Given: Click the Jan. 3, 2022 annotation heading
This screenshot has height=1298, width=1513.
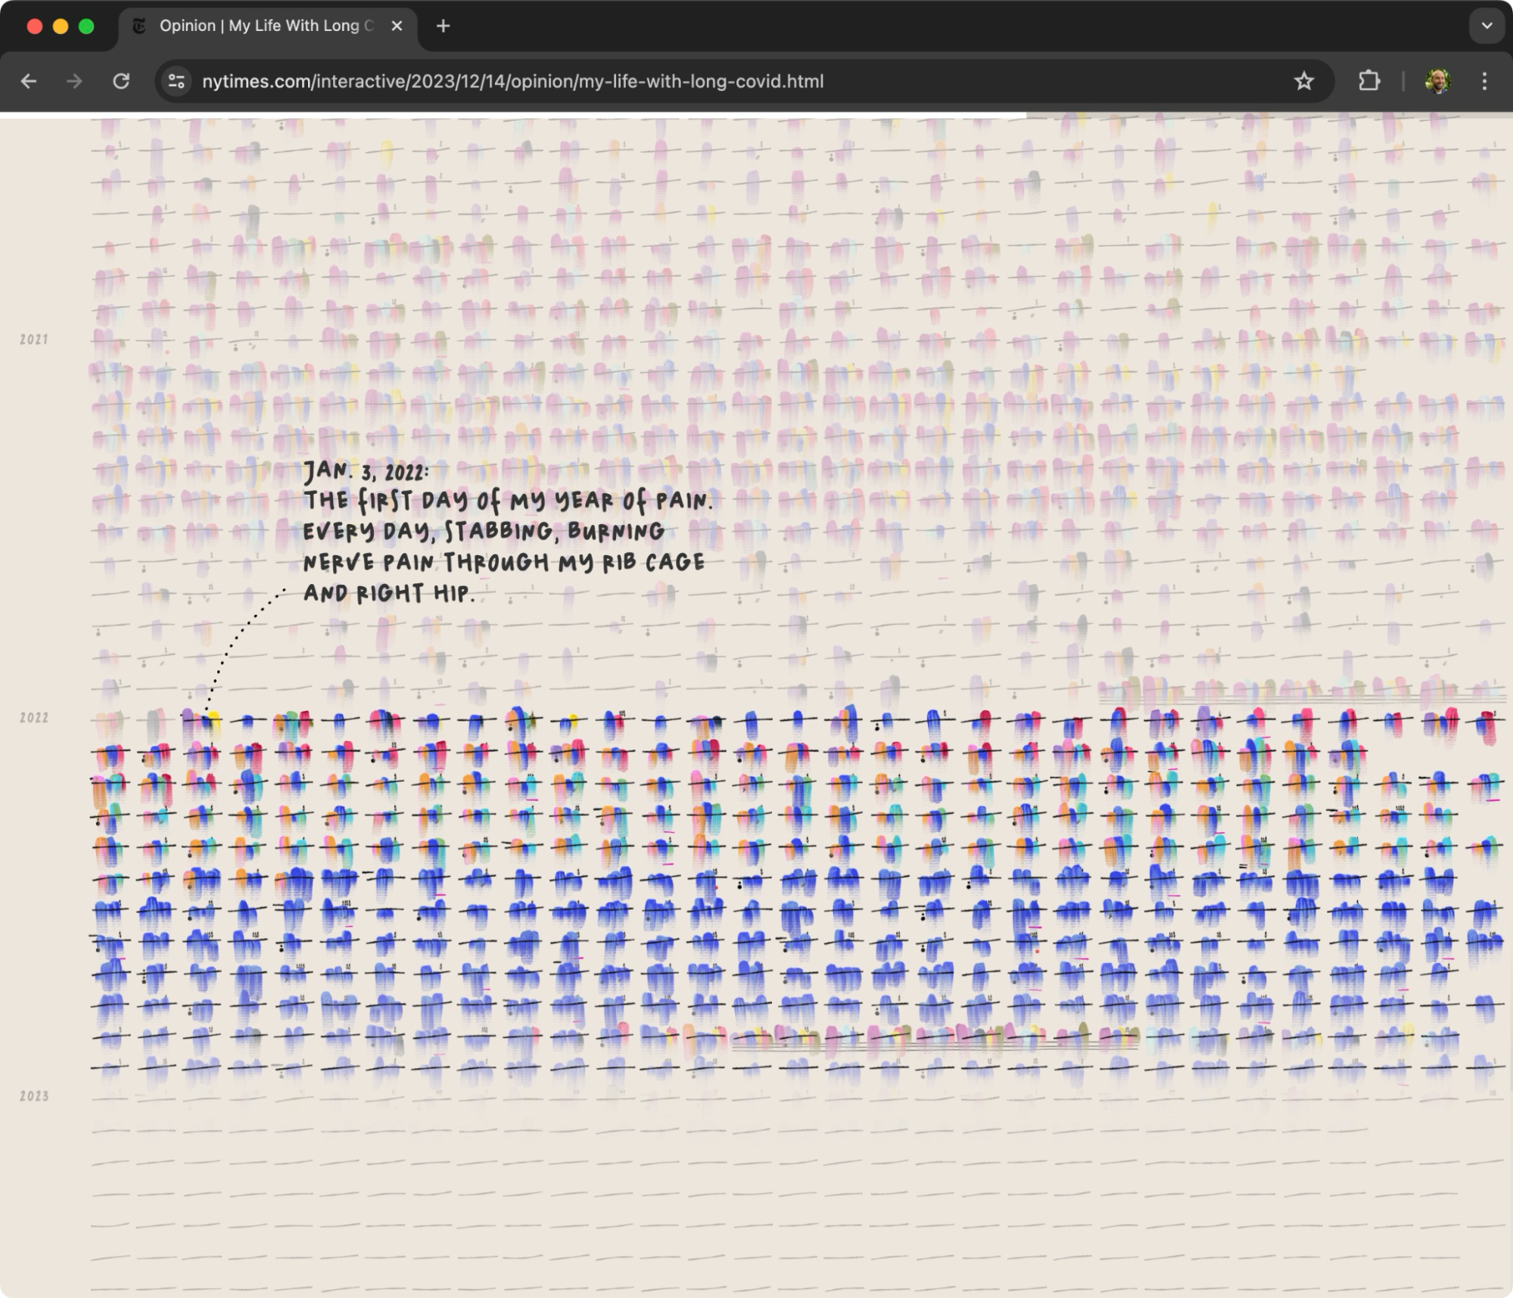Looking at the screenshot, I should 366,472.
